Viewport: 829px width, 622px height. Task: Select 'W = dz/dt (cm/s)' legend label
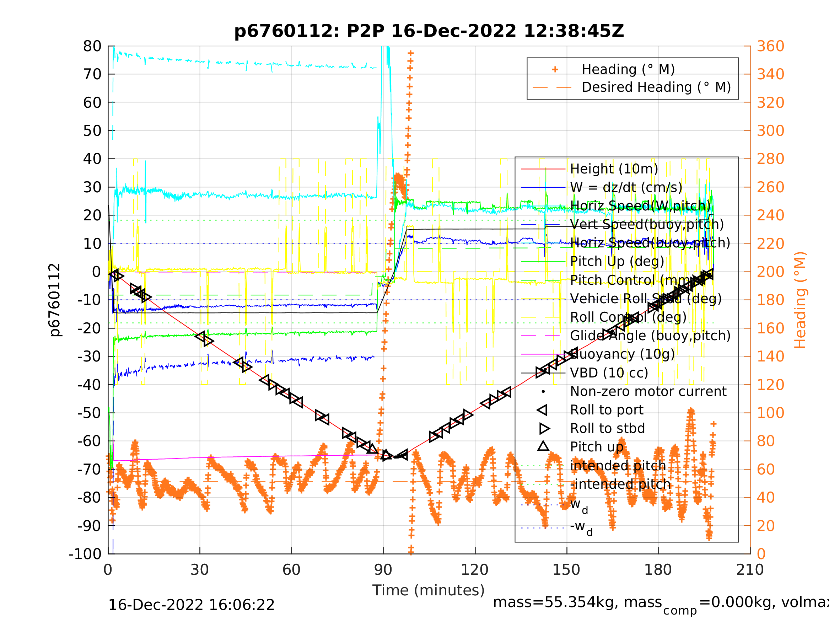(626, 187)
